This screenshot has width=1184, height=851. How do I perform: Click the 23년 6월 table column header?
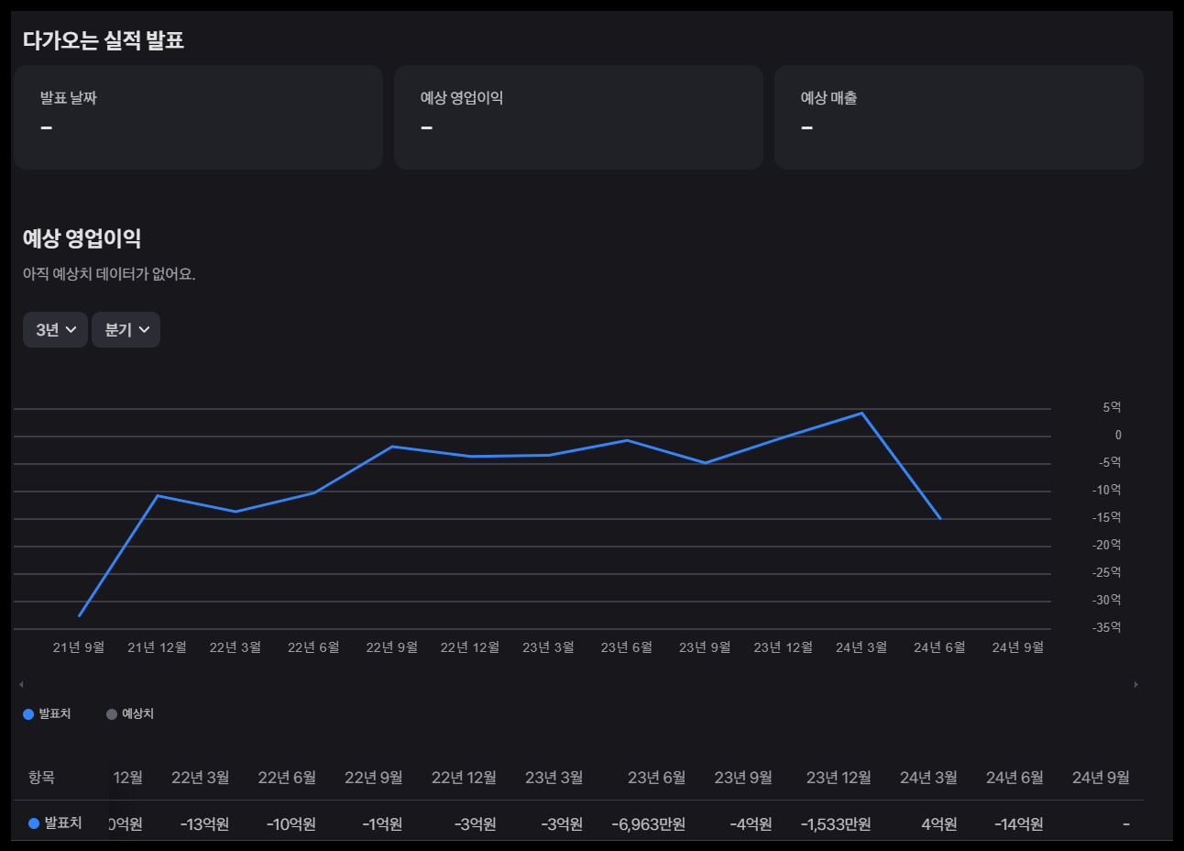tap(657, 778)
